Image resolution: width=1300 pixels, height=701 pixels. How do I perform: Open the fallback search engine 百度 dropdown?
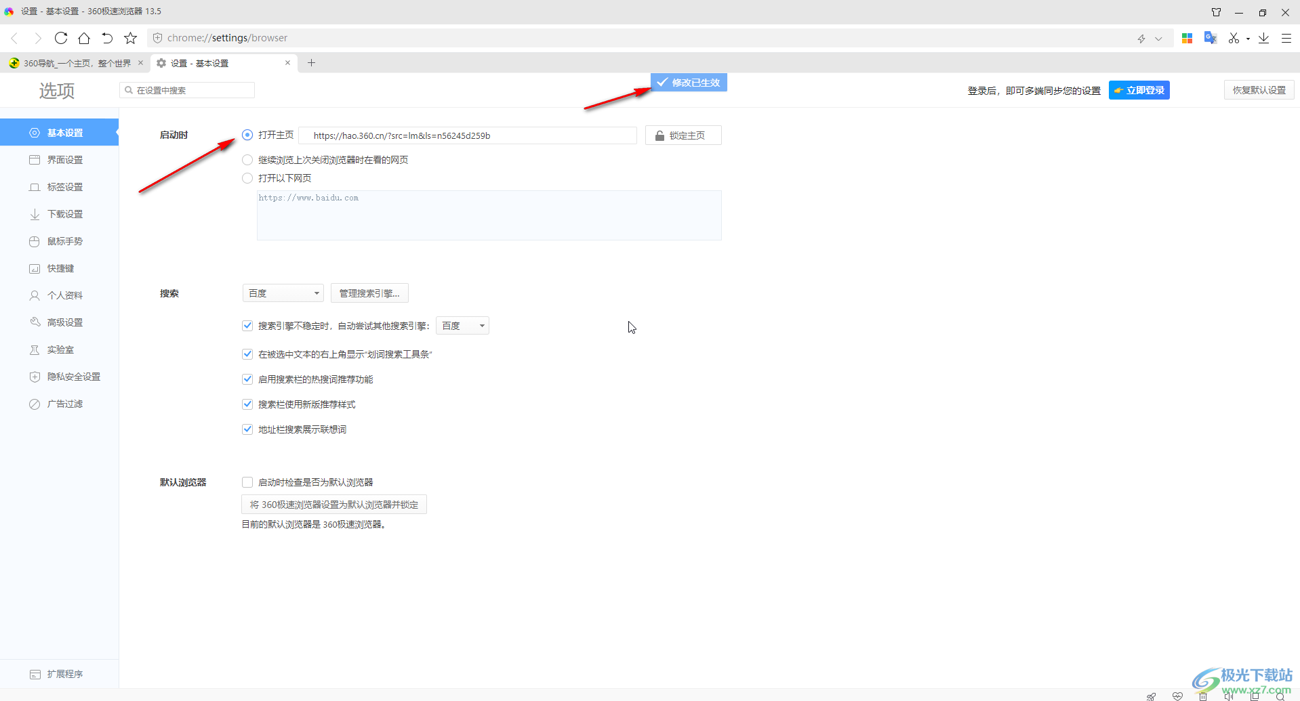click(x=462, y=326)
